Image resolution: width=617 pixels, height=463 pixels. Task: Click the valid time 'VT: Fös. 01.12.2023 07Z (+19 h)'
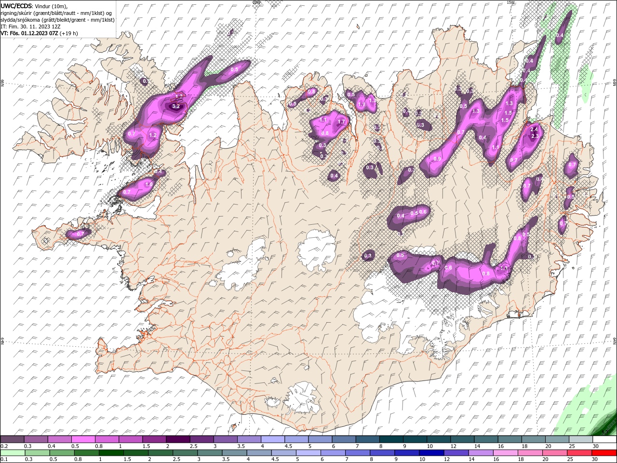[x=39, y=33]
